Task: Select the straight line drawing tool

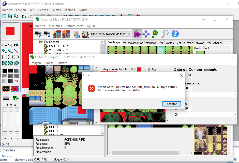Action: pos(16,51)
